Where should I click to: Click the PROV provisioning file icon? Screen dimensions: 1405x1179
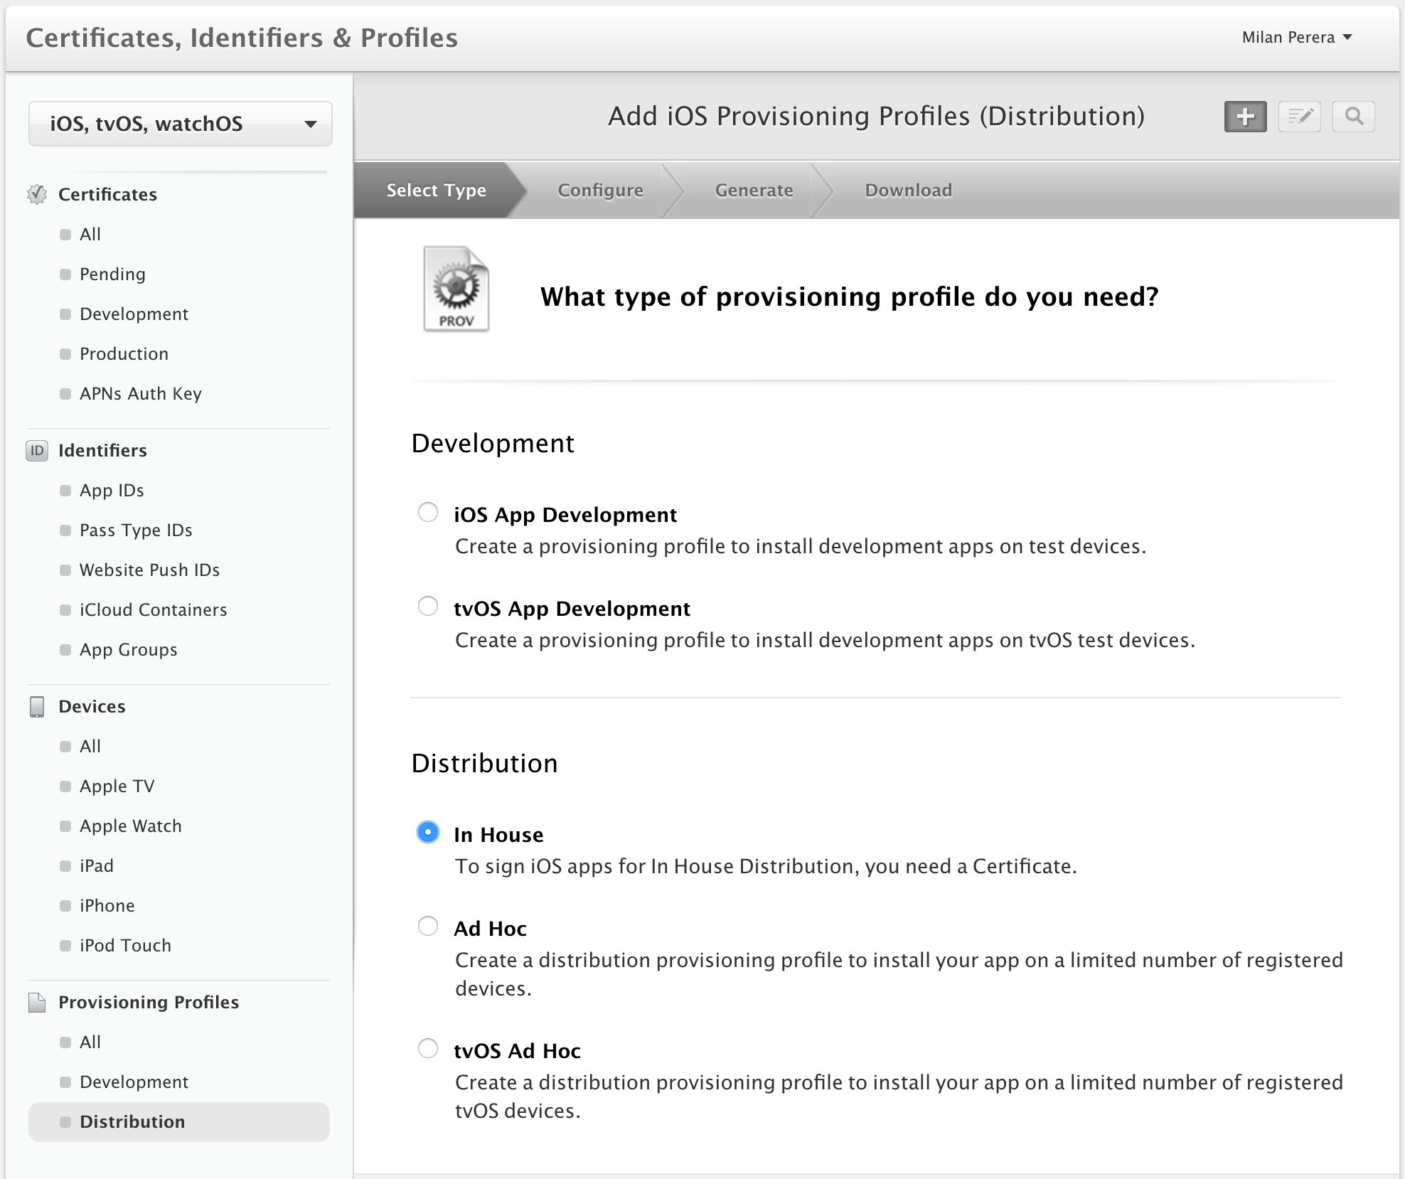click(x=456, y=289)
